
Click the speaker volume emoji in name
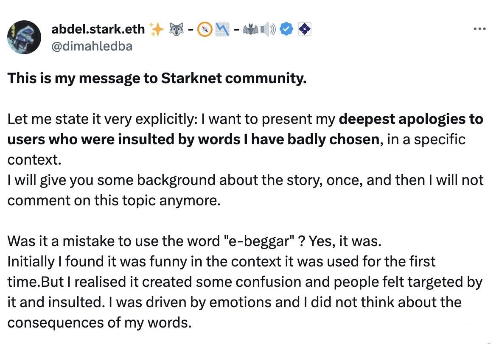(x=268, y=29)
